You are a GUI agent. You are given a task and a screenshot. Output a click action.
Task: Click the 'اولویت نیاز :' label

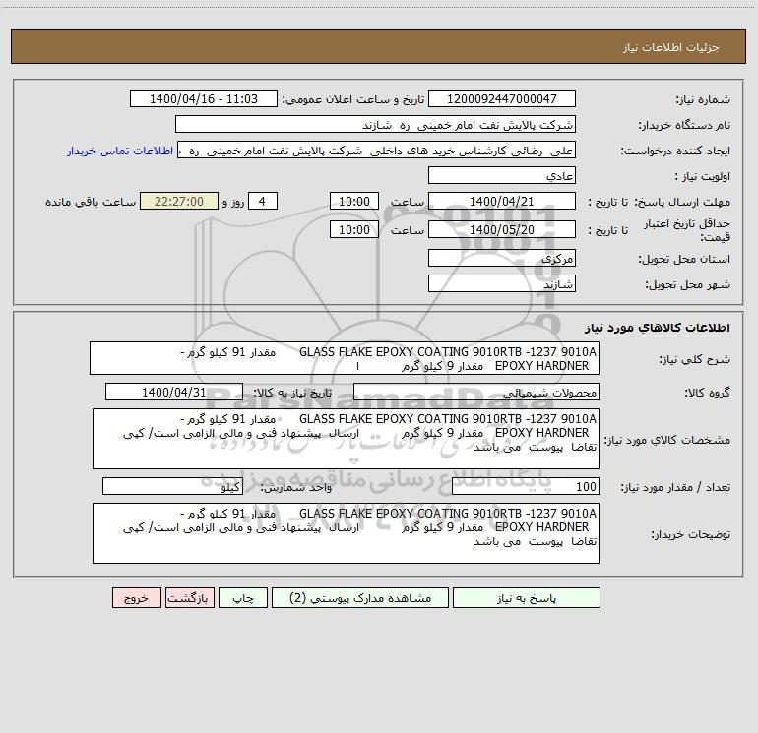703,176
